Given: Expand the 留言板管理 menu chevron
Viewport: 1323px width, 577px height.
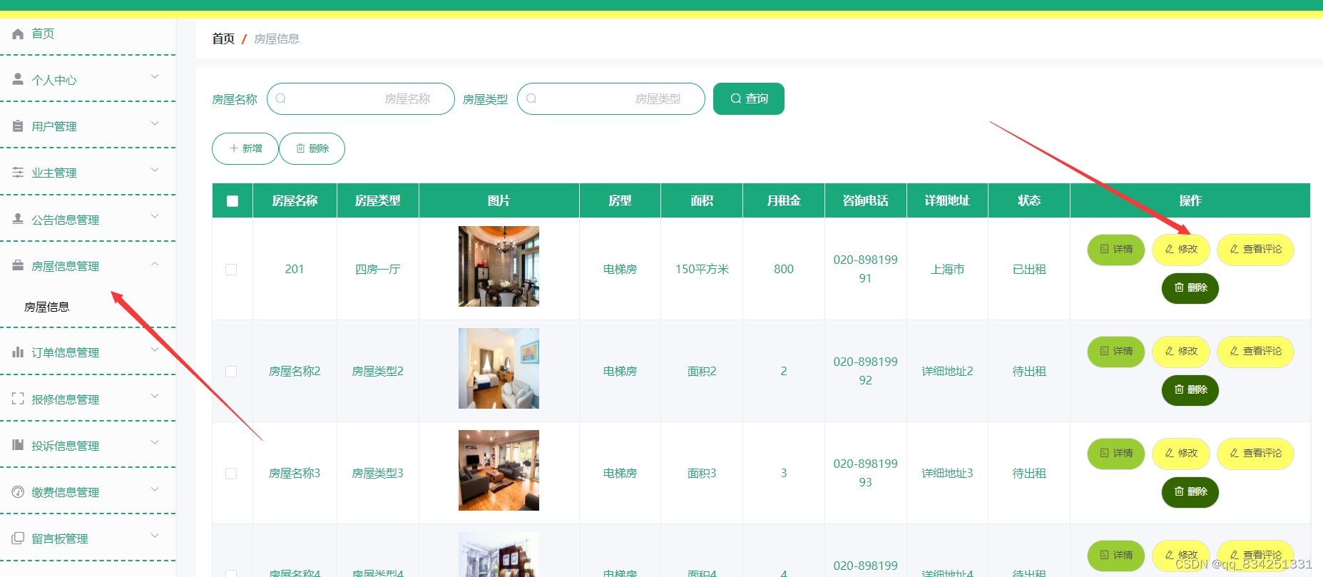Looking at the screenshot, I should tap(155, 536).
